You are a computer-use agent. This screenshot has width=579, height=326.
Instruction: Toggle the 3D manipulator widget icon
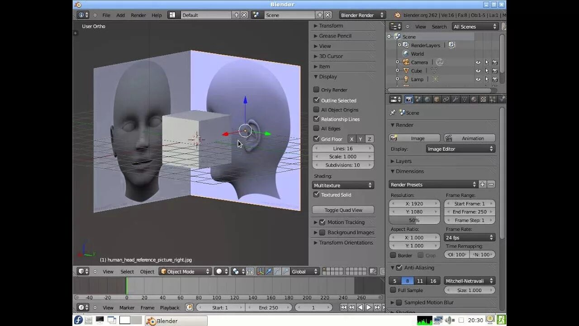click(261, 272)
